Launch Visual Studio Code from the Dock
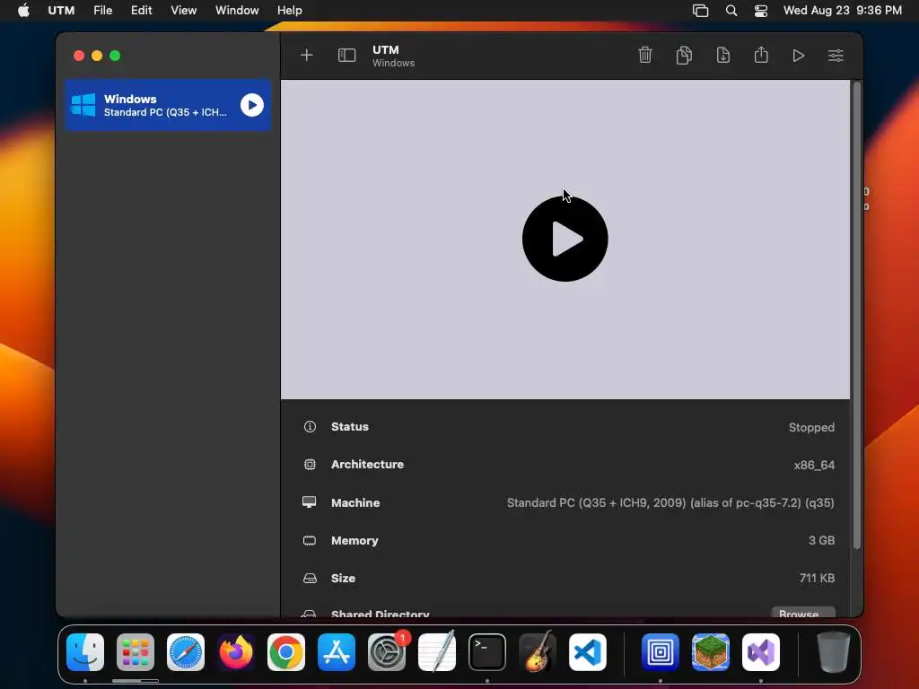Screen dimensions: 919x689 pyautogui.click(x=587, y=652)
